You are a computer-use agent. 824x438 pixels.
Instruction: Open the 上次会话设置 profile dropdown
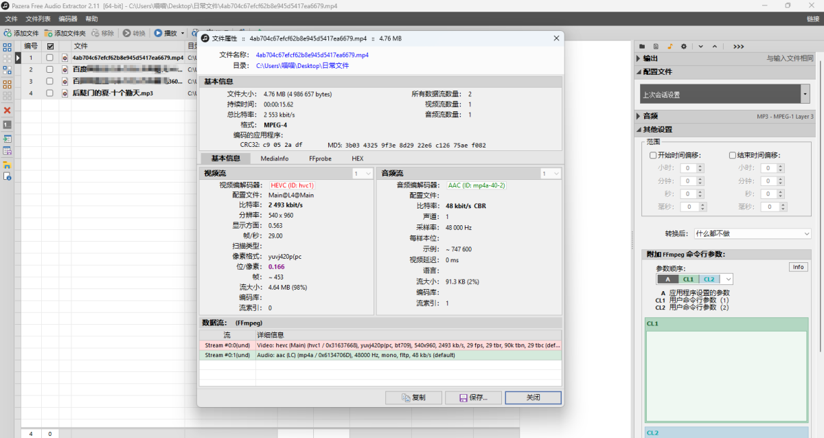point(805,94)
